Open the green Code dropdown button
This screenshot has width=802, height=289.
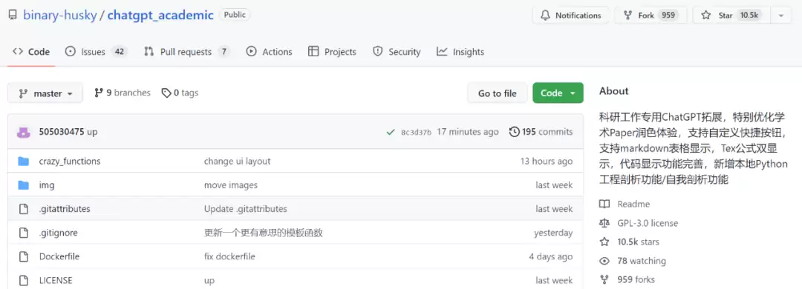click(558, 93)
